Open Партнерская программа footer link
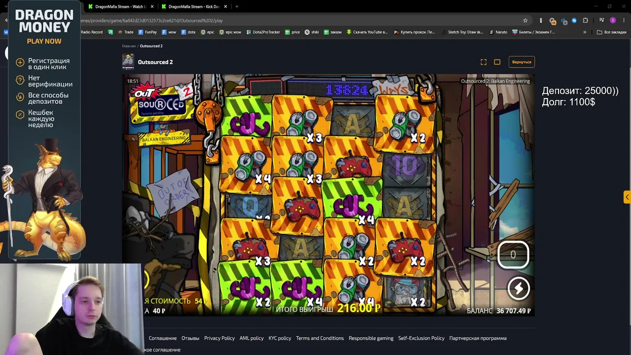Viewport: 631px width, 355px height. click(x=478, y=338)
